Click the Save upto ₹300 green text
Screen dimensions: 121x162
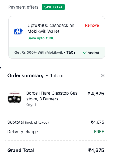click(x=41, y=38)
